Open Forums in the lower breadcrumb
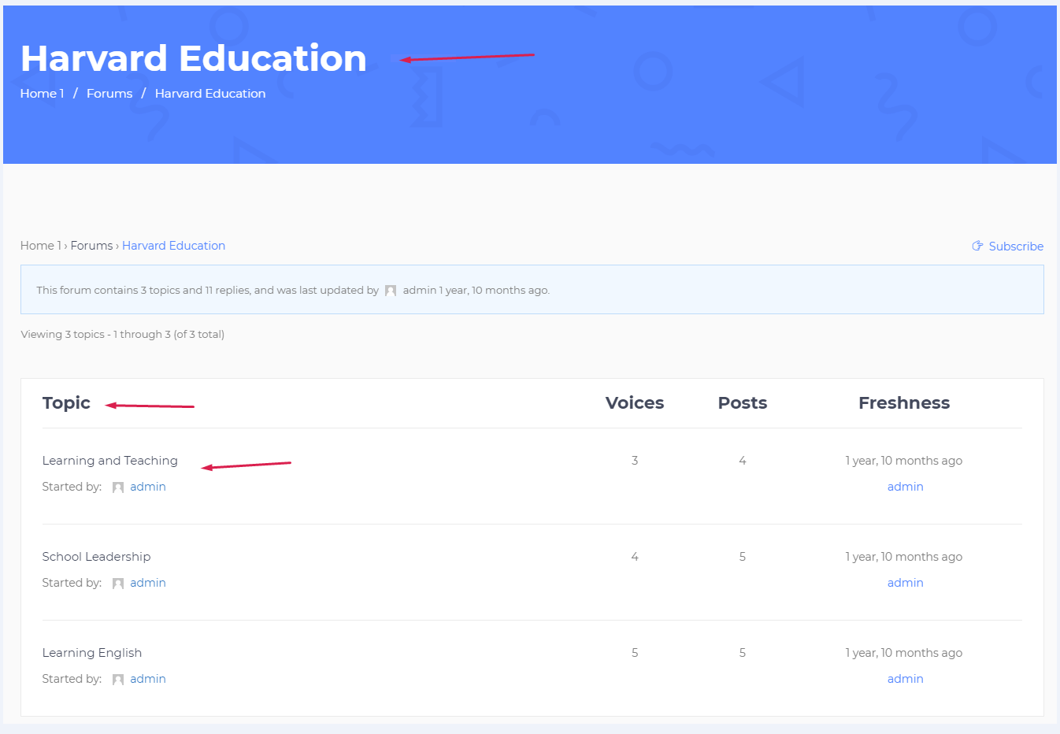Image resolution: width=1060 pixels, height=734 pixels. pyautogui.click(x=91, y=246)
